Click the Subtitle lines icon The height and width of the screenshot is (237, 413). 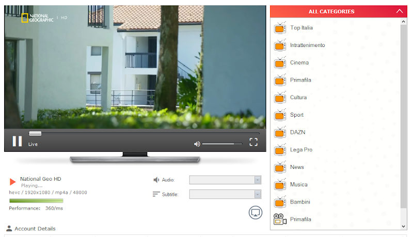[x=156, y=194]
